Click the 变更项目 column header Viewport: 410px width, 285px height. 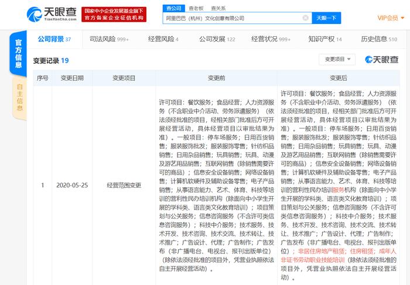pyautogui.click(x=124, y=78)
